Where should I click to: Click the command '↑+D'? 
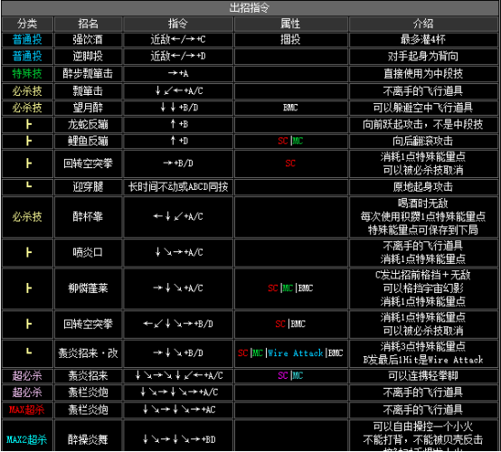click(179, 140)
